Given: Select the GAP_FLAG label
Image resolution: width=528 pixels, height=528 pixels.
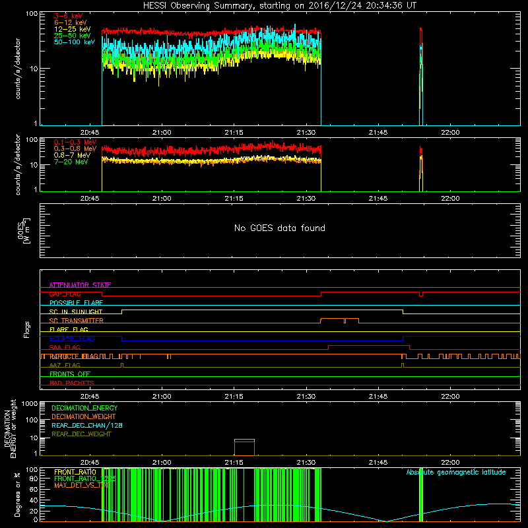Looking at the screenshot, I should click(x=65, y=294).
